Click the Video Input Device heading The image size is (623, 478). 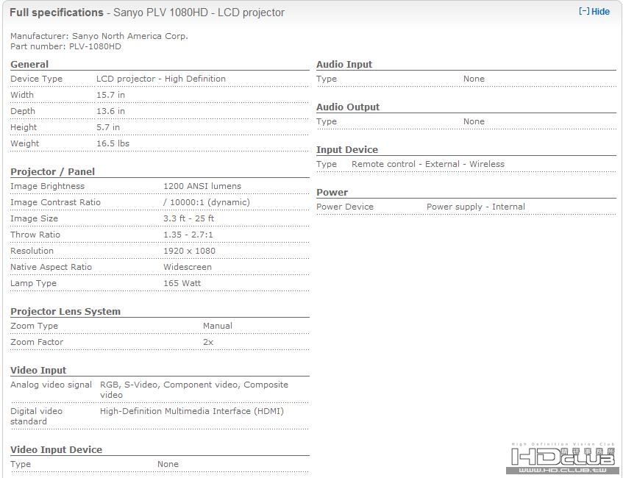(x=57, y=450)
